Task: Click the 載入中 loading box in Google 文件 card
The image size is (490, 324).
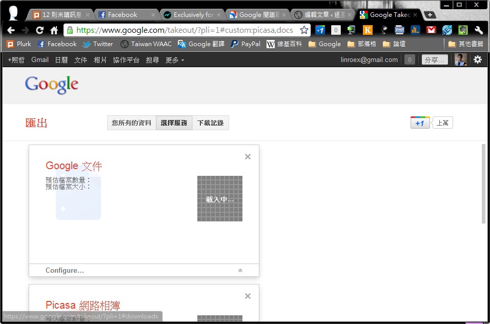Action: click(x=220, y=199)
